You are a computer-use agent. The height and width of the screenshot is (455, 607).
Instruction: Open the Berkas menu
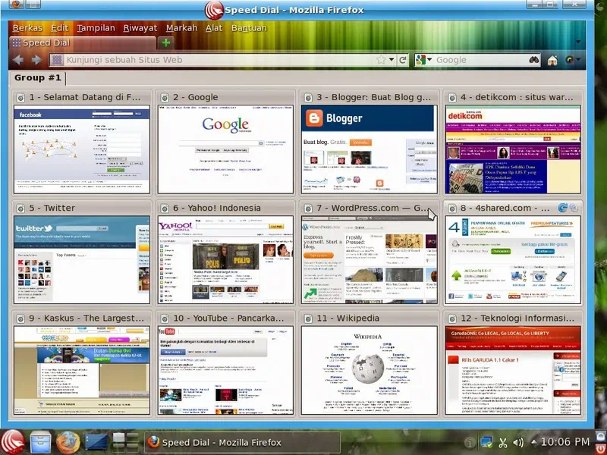(x=27, y=28)
